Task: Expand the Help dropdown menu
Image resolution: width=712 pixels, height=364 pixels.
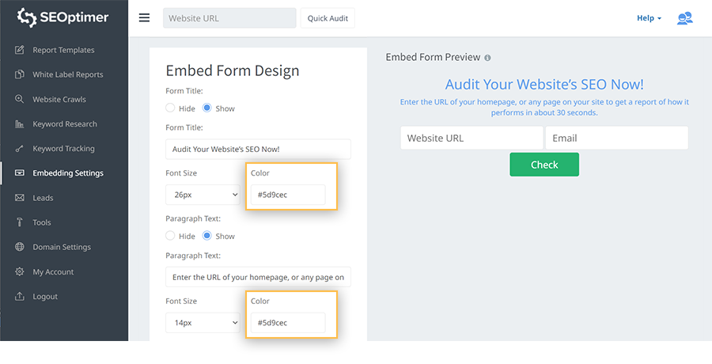Action: point(649,18)
